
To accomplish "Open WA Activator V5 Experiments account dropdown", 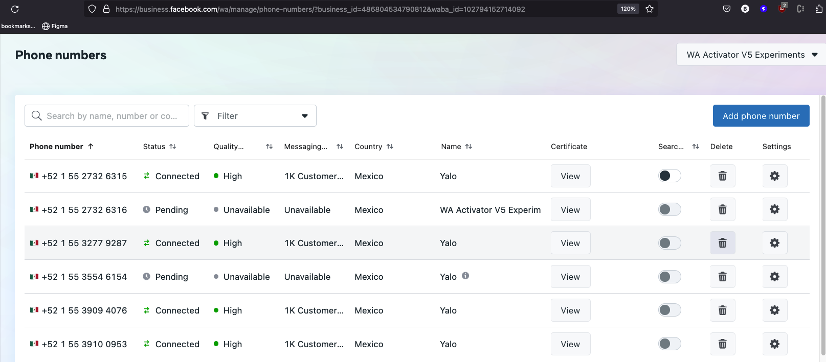I will click(751, 55).
